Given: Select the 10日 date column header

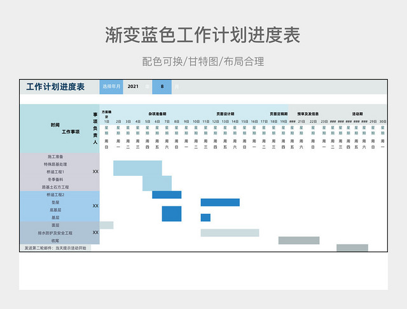Looking at the screenshot, I should (x=196, y=122).
